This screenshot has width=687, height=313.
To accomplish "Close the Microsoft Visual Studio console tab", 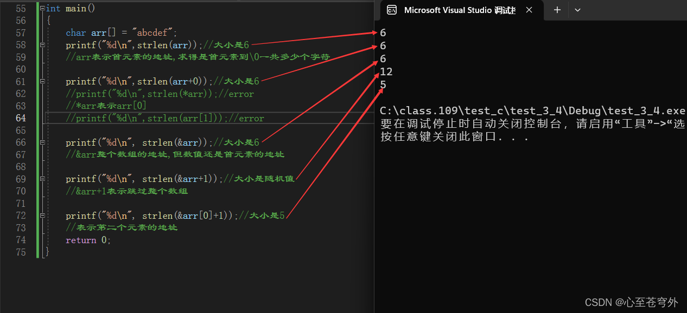I will coord(529,10).
